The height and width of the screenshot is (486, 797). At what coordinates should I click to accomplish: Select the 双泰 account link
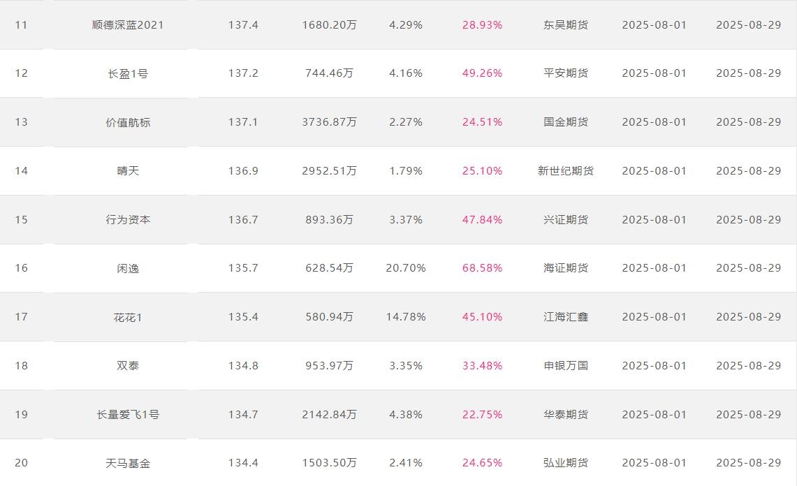[128, 365]
